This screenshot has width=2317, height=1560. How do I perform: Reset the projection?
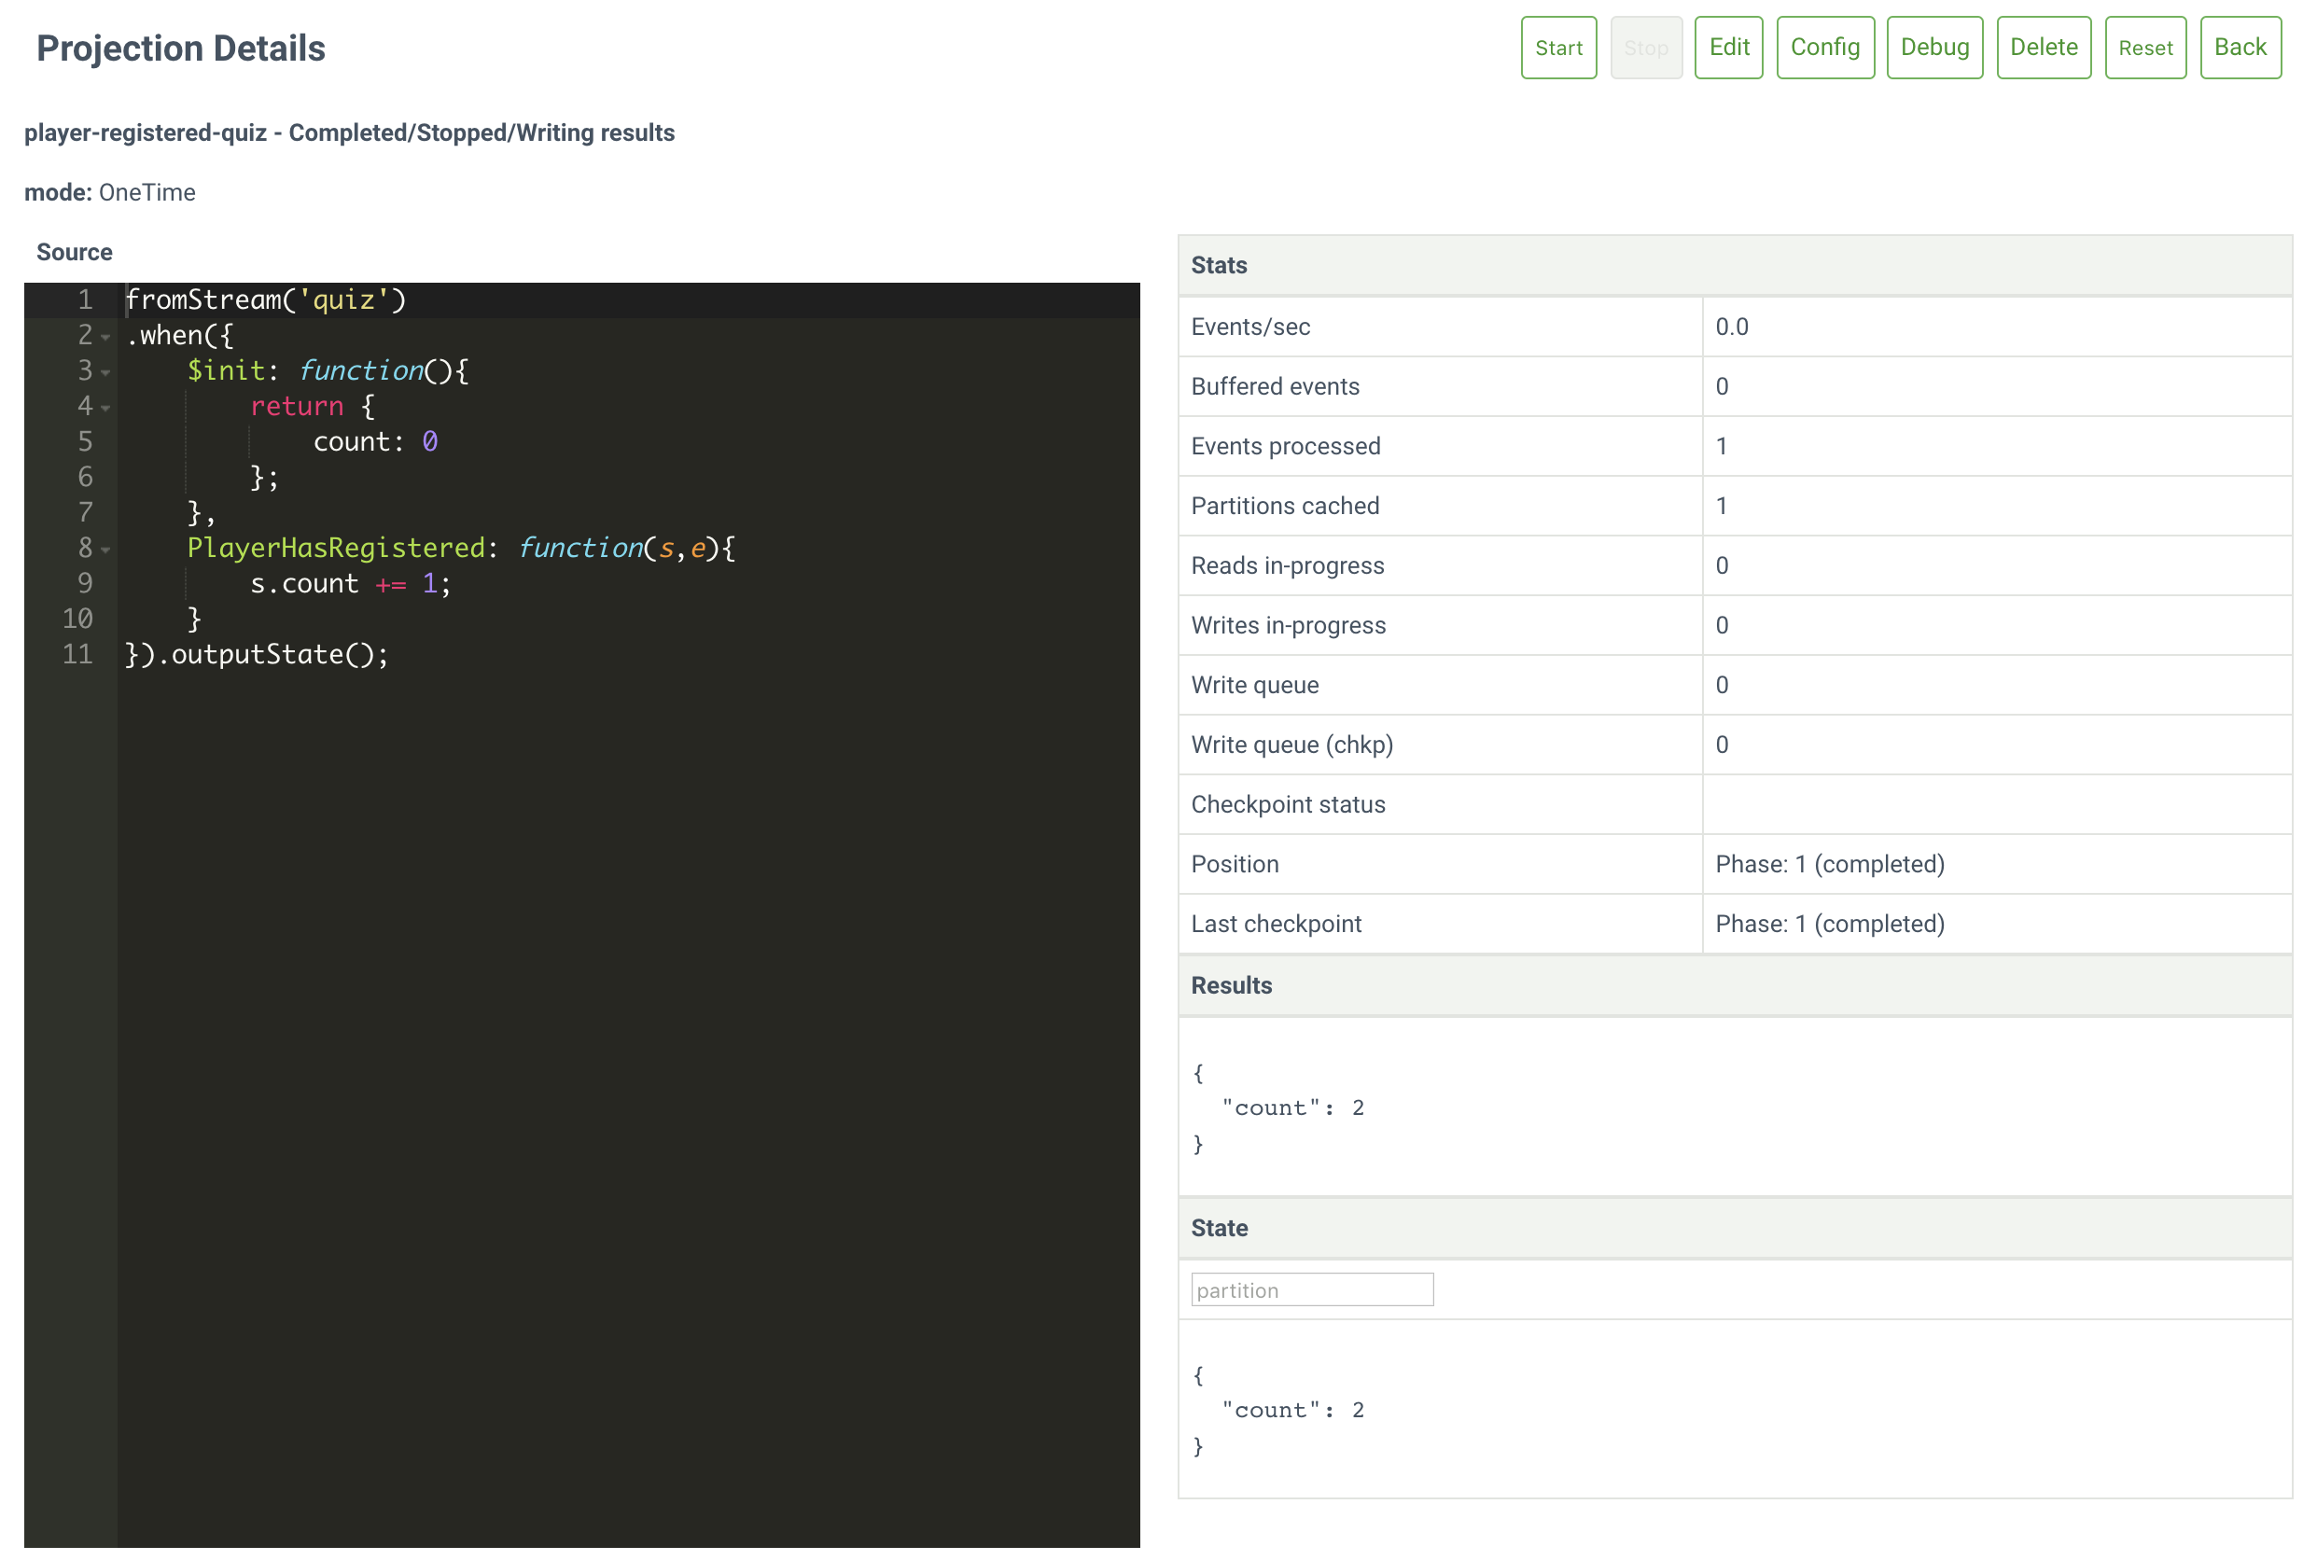(2145, 48)
